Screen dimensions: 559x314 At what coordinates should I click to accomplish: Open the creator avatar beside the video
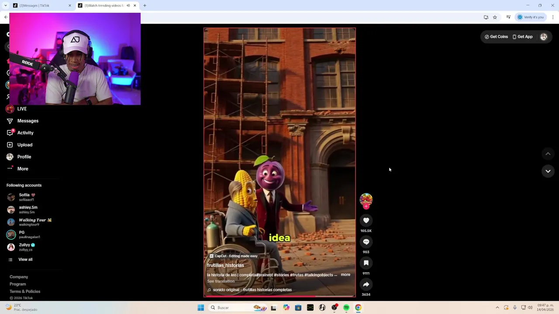[366, 200]
